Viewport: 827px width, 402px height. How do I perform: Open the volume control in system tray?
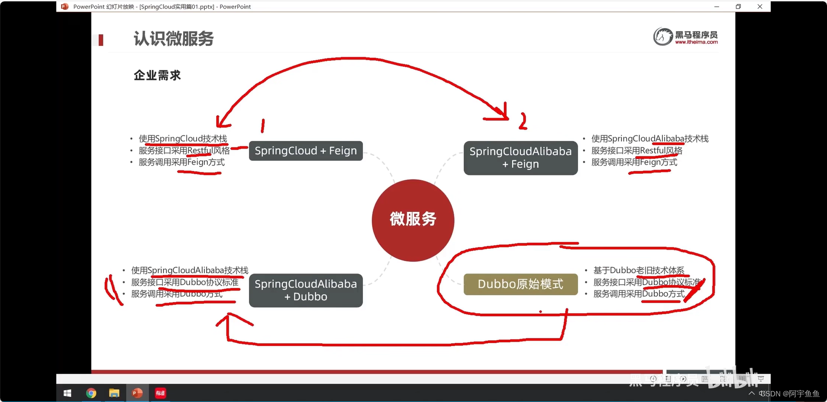click(761, 393)
